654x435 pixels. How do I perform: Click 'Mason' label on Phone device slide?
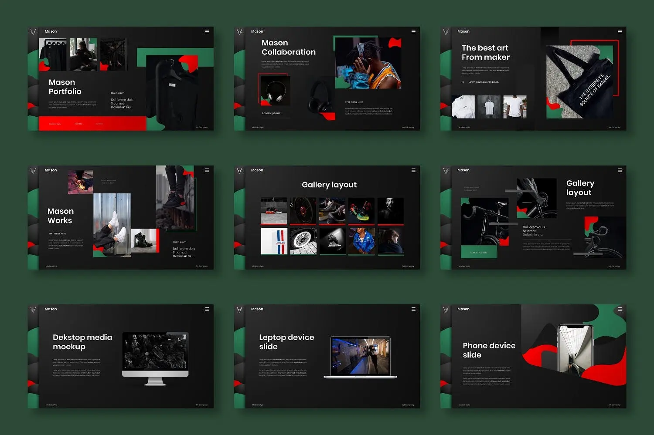tap(463, 309)
